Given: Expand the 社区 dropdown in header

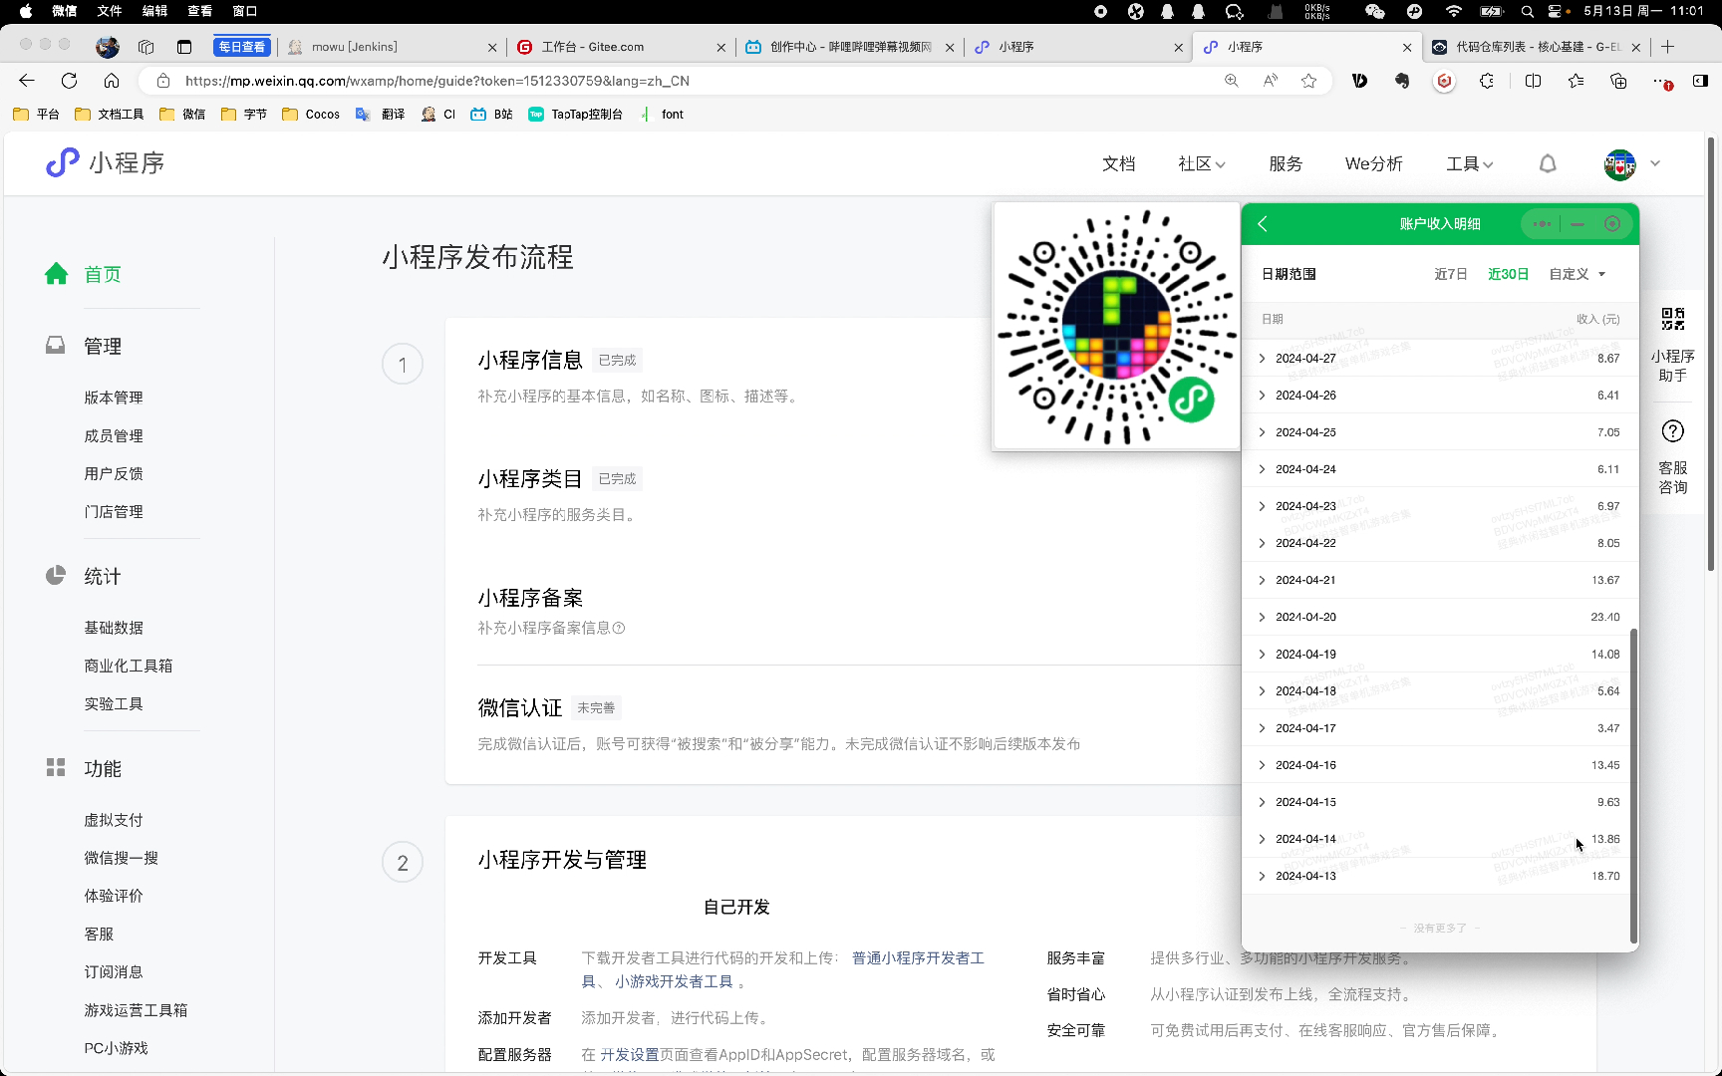Looking at the screenshot, I should 1202,163.
